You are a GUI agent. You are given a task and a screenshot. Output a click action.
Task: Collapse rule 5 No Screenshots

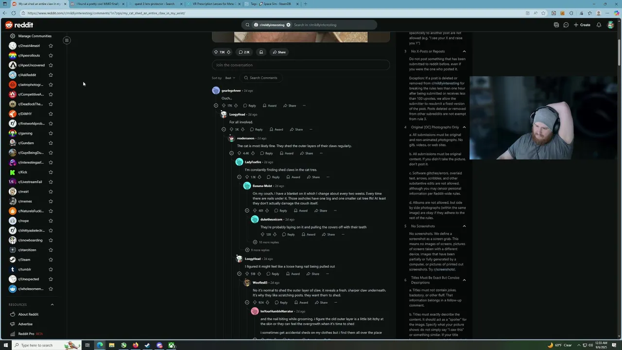click(464, 226)
